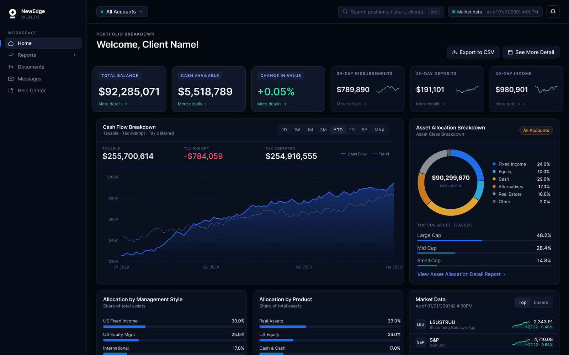Click the Reports trend-line icon
Viewport: 569px width, 355px height.
coord(11,55)
